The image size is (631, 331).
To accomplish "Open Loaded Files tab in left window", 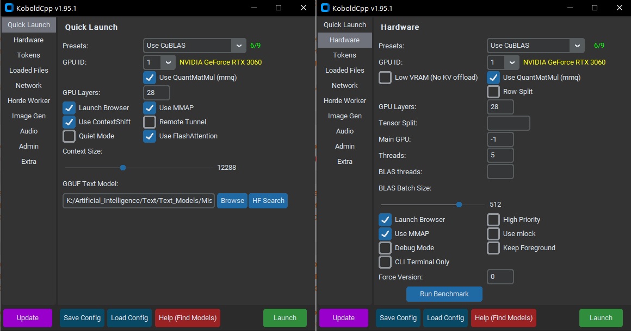I will (29, 71).
